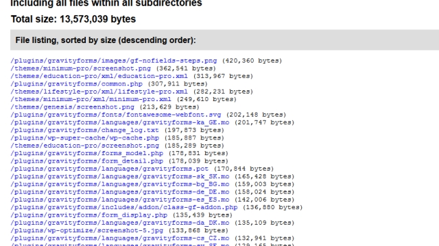Viewport: 439px width, 246px height.
Task: Open minimum-pro screenshot.png link
Action: click(81, 68)
